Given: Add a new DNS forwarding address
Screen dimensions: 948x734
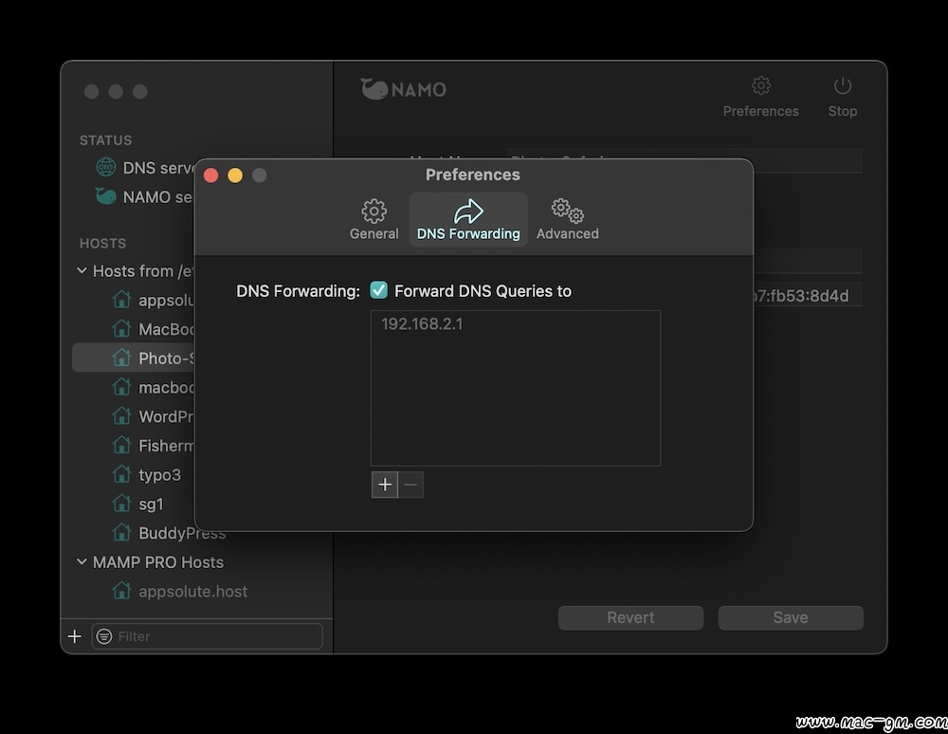Looking at the screenshot, I should (x=385, y=485).
